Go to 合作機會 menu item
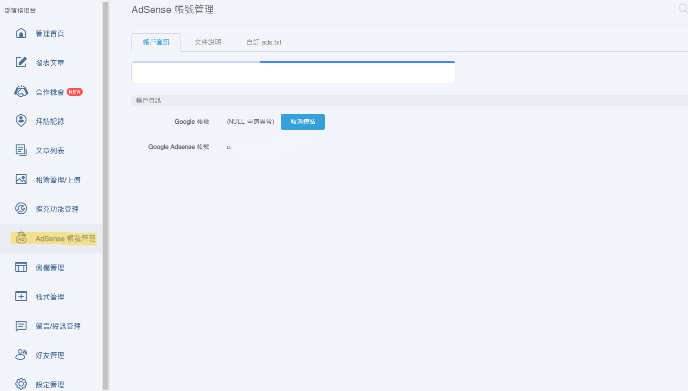688x391 pixels. [50, 92]
